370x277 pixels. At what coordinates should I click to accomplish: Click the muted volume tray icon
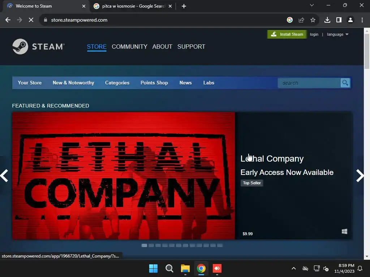(326, 268)
